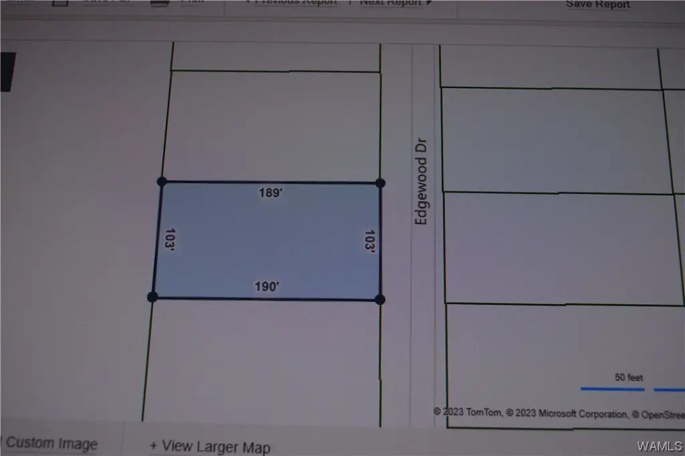
Task: Open the View Larger Map link
Action: pos(209,447)
